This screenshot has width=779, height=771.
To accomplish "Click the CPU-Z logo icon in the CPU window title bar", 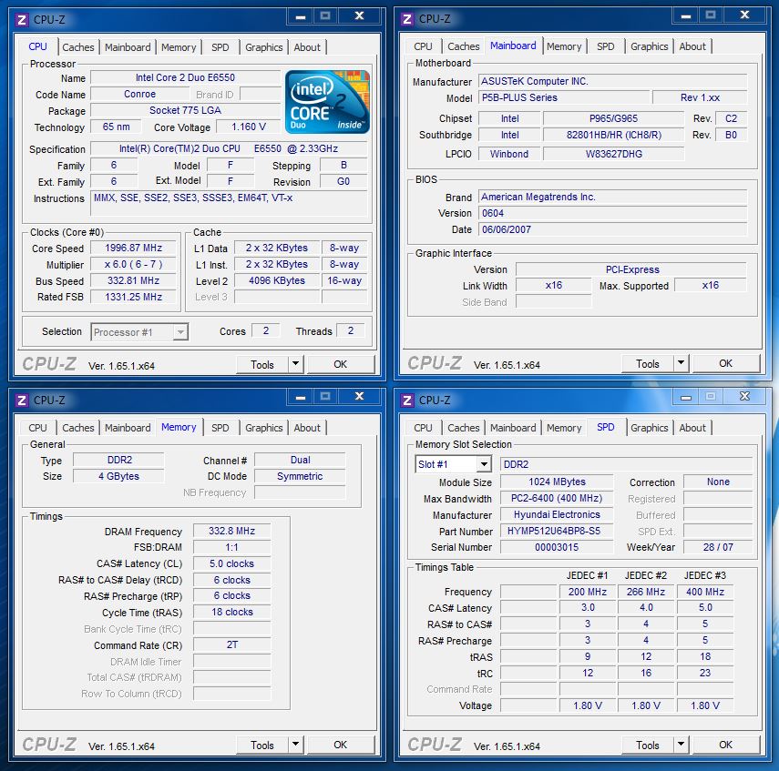I will pyautogui.click(x=21, y=20).
